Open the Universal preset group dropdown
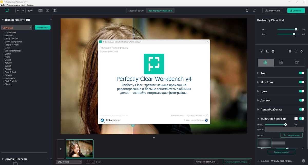This screenshot has width=308, height=165. (16, 27)
